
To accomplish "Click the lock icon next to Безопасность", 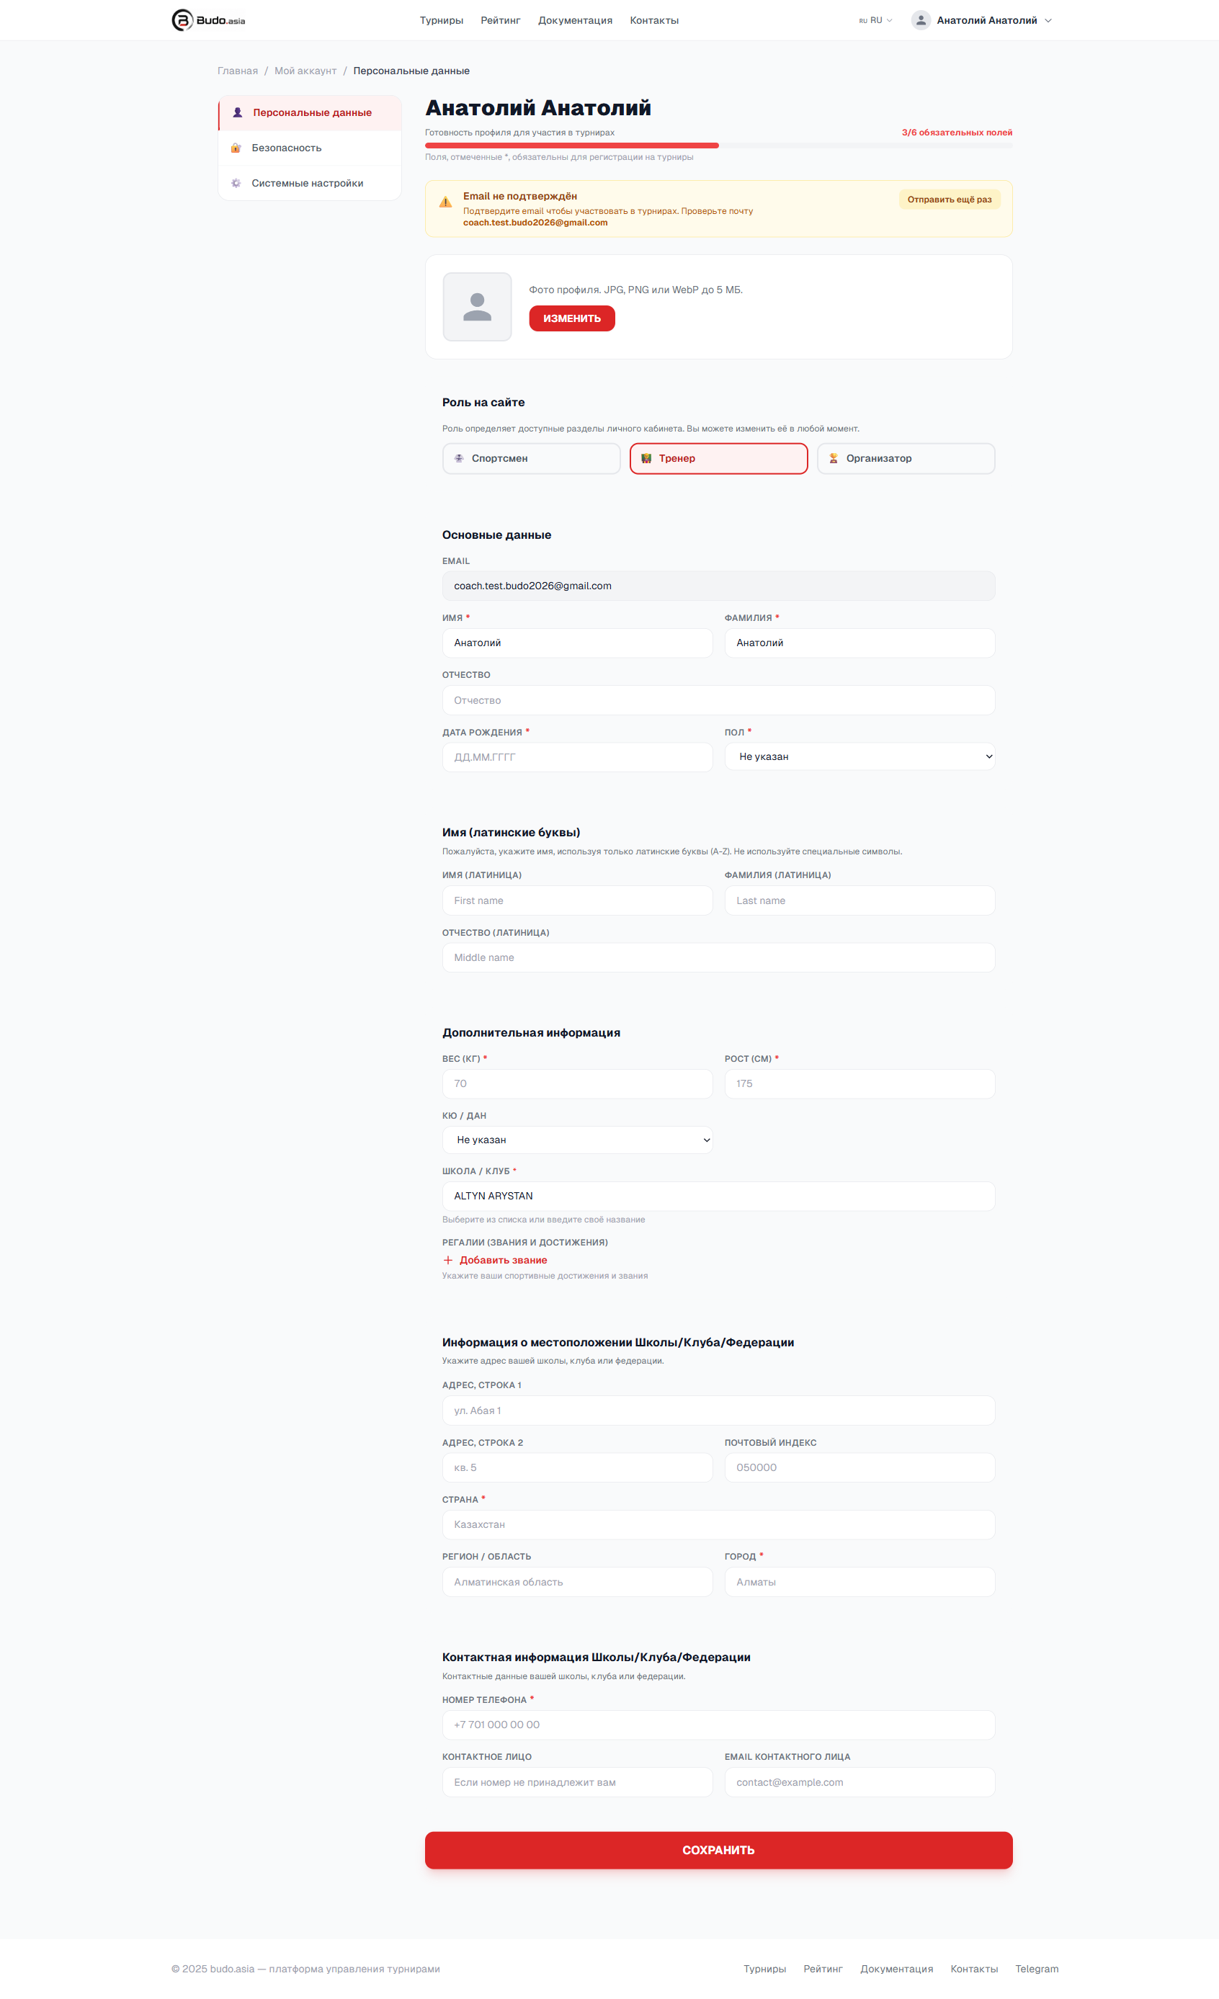I will click(236, 148).
